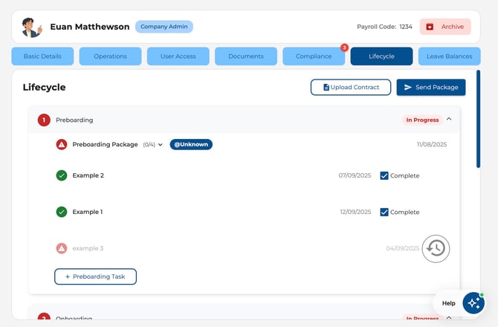Image resolution: width=498 pixels, height=327 pixels.
Task: Collapse the Preboarding section chevron
Action: pos(449,119)
